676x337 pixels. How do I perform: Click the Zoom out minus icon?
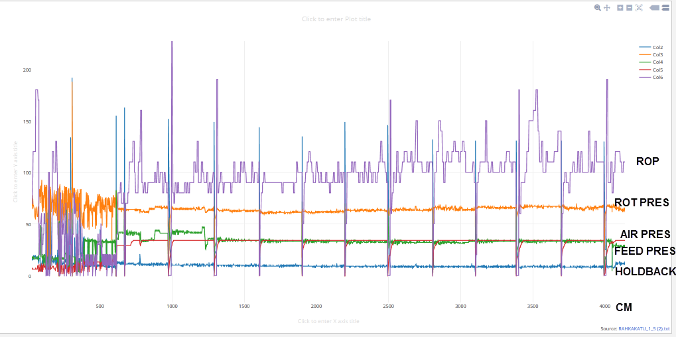629,8
